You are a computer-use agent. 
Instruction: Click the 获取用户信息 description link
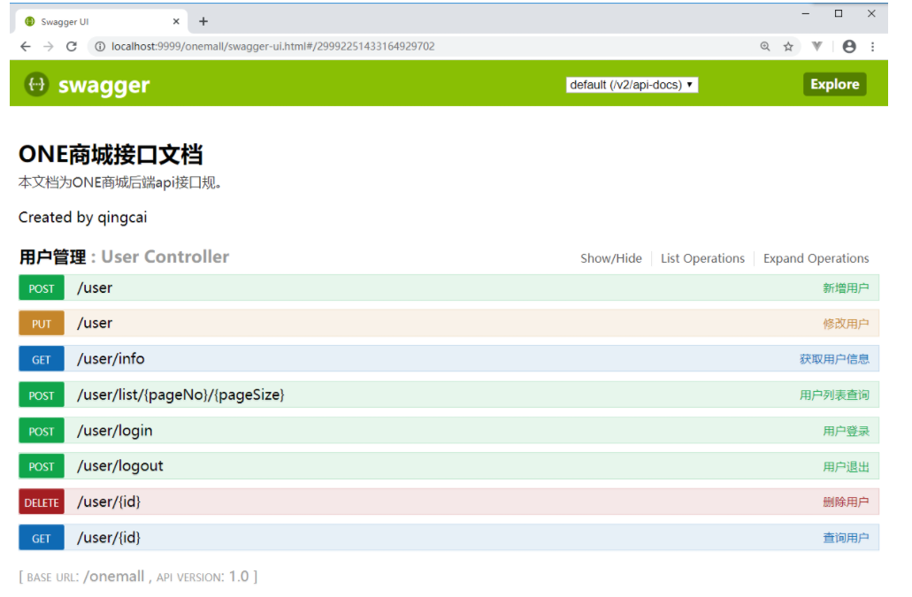click(x=834, y=359)
